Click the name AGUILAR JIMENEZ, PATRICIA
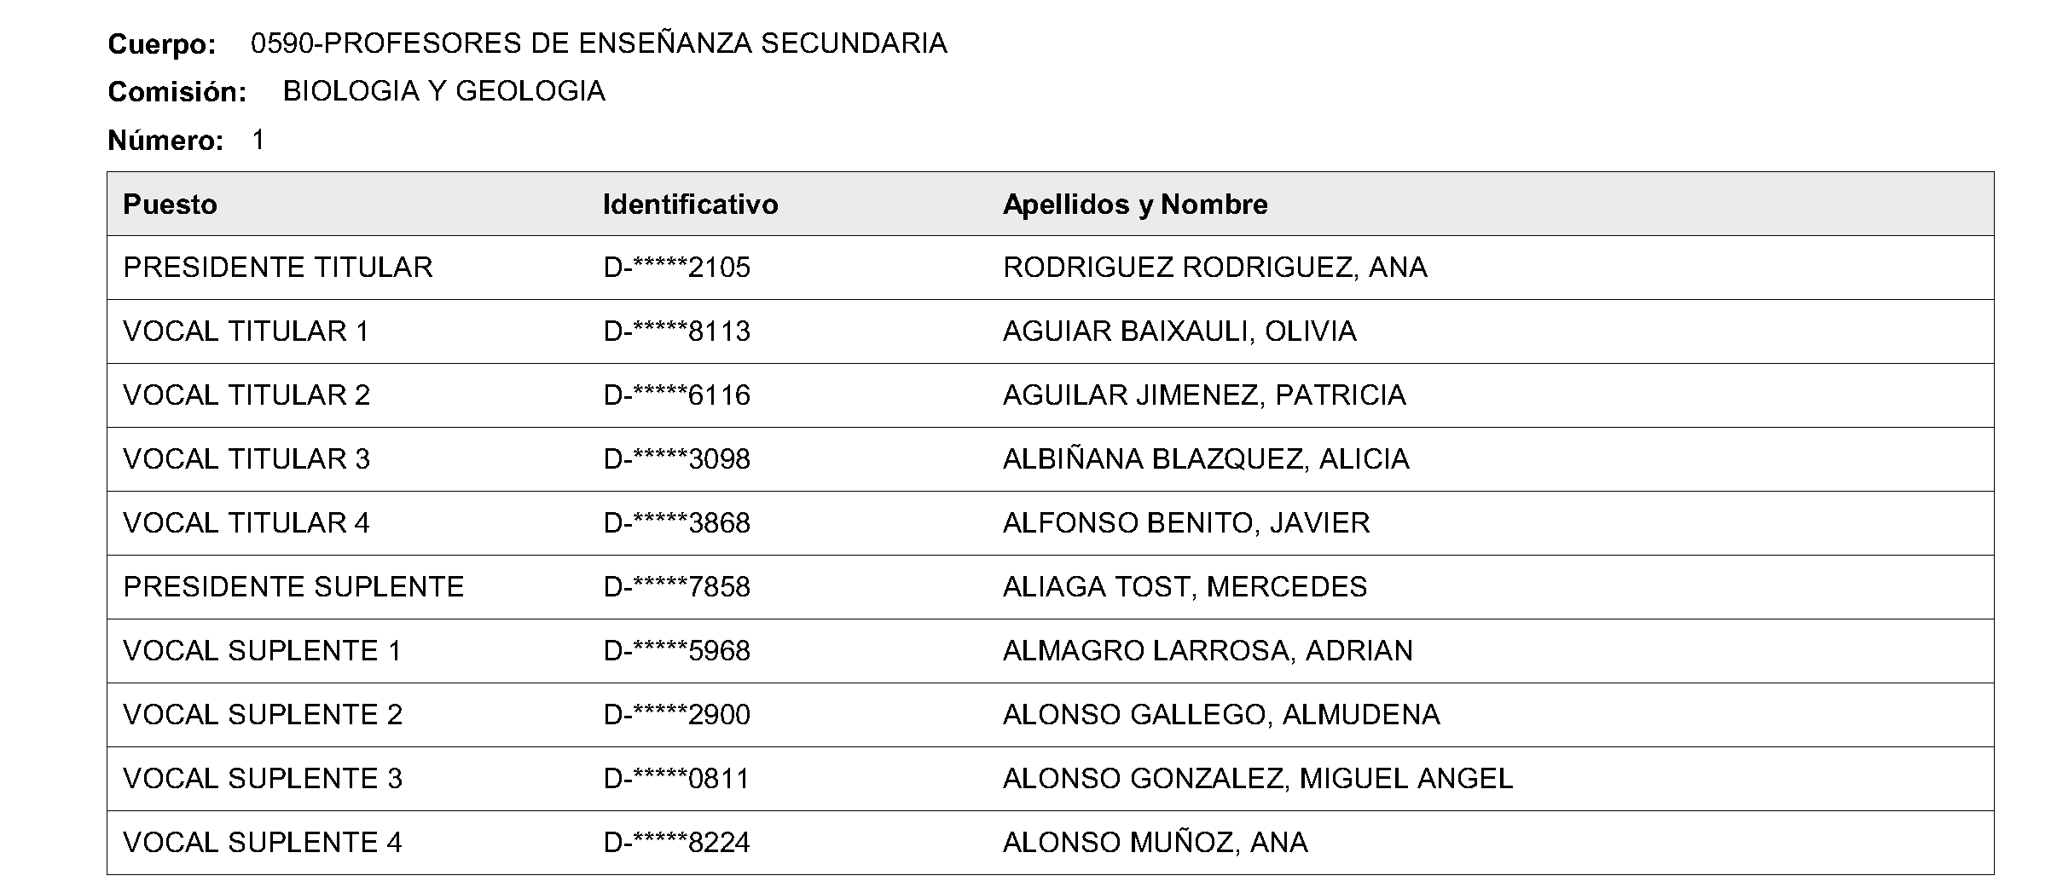Image resolution: width=2057 pixels, height=893 pixels. pos(1204,395)
